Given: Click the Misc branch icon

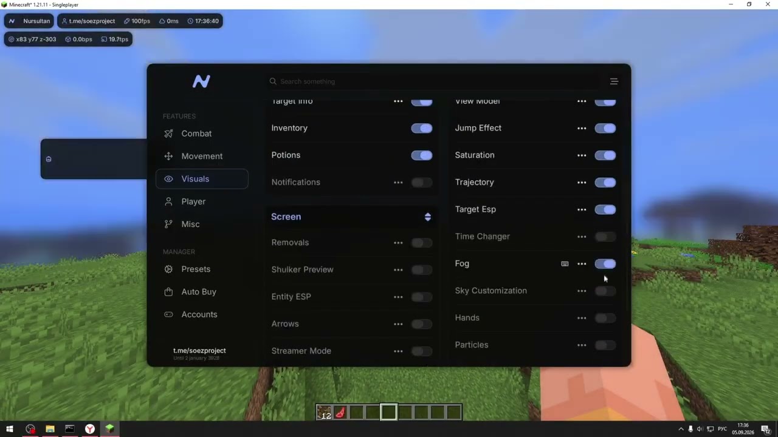Looking at the screenshot, I should (x=168, y=224).
